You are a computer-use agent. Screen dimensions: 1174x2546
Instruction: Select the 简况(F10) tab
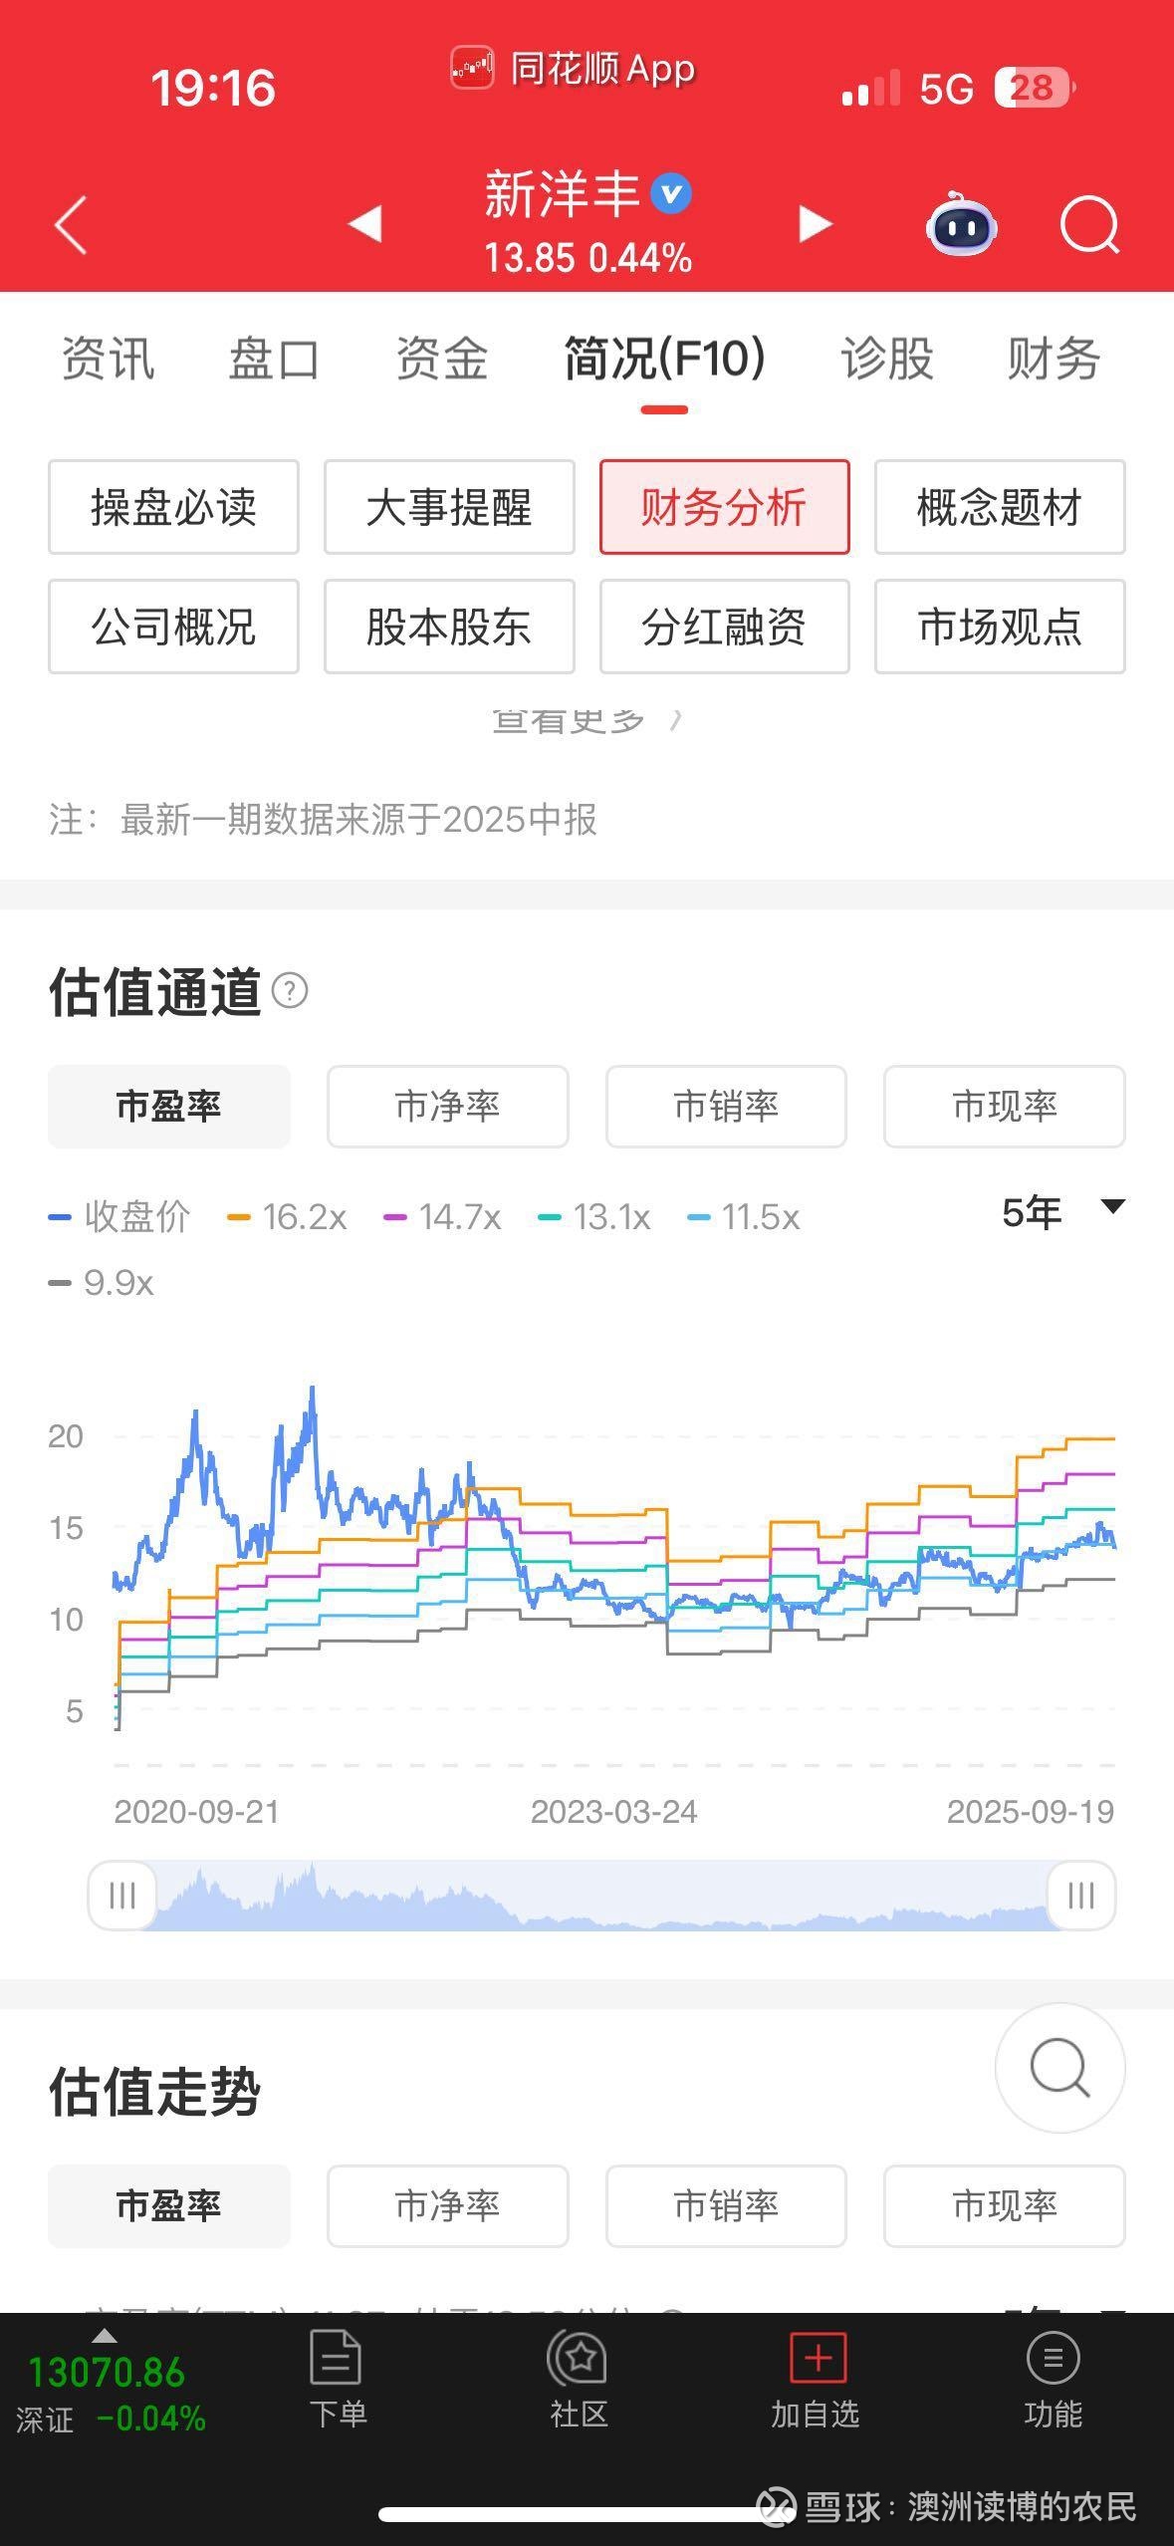pos(664,359)
